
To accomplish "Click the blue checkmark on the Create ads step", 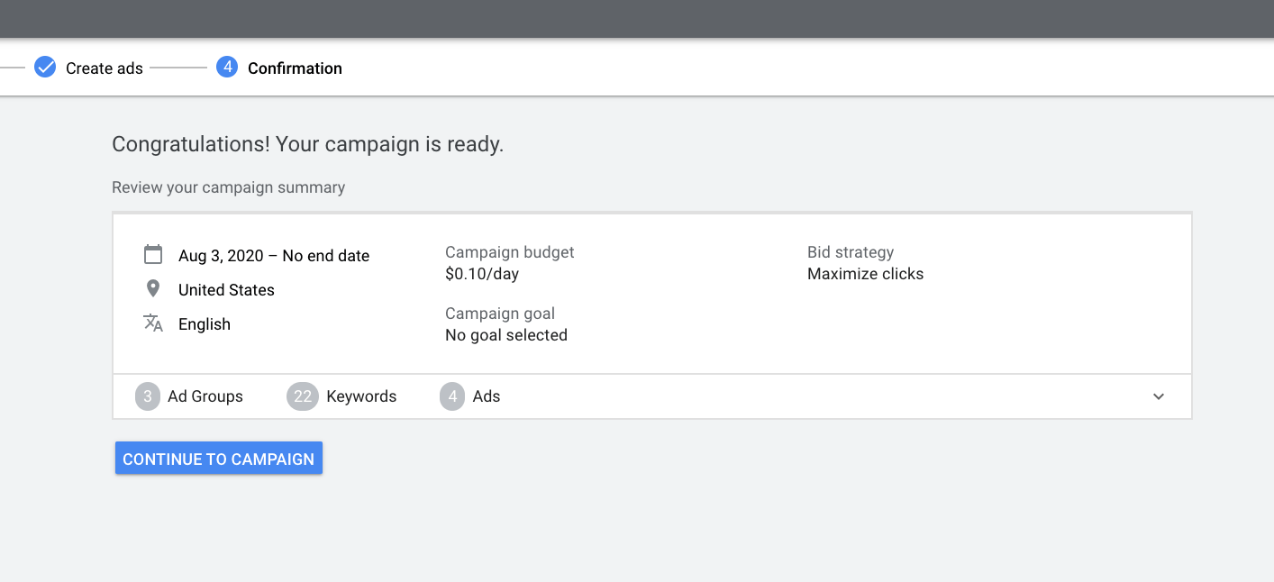I will point(44,67).
